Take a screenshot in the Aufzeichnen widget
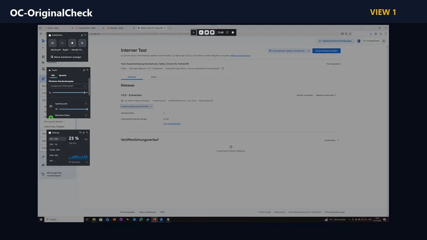427x240 pixels. point(52,43)
